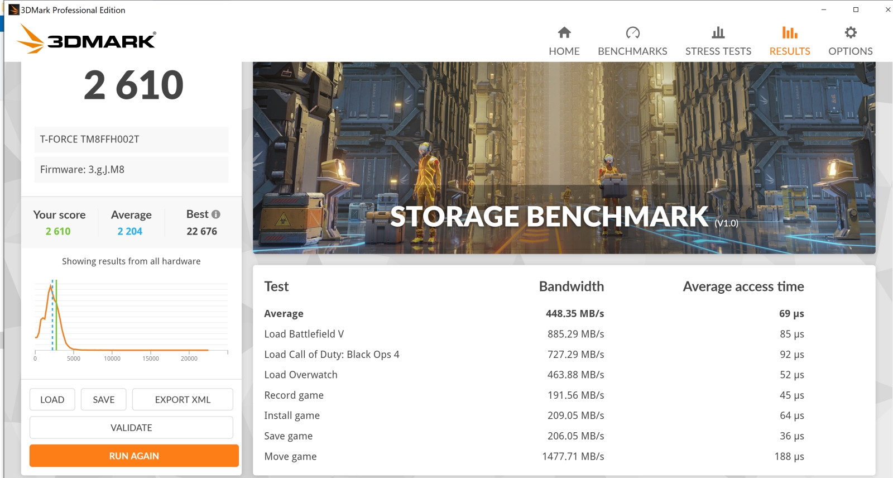The width and height of the screenshot is (893, 478).
Task: Click the Load Battlefield V row label
Action: click(304, 334)
